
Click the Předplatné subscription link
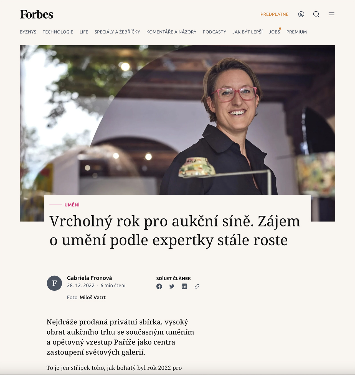(275, 14)
